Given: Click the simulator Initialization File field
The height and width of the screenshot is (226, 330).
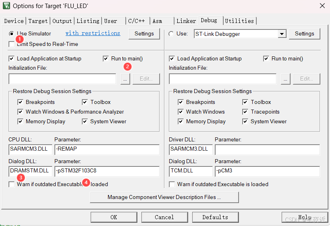Looking at the screenshot, I should [x=62, y=79].
